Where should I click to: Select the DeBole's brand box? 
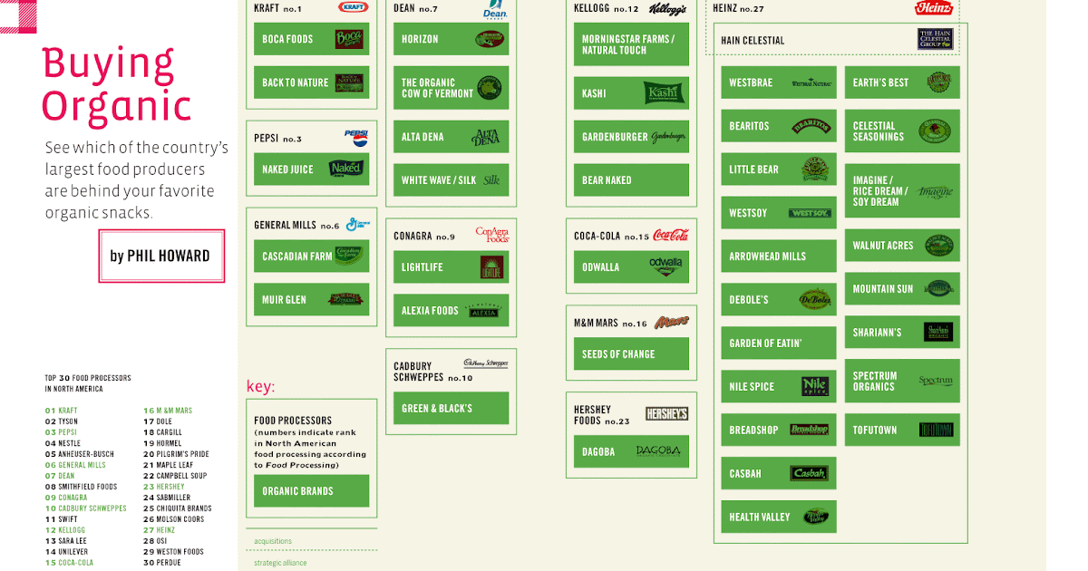779,300
